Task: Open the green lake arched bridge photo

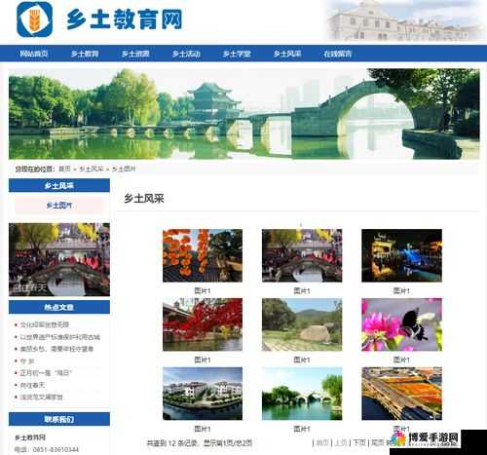Action: click(x=302, y=394)
